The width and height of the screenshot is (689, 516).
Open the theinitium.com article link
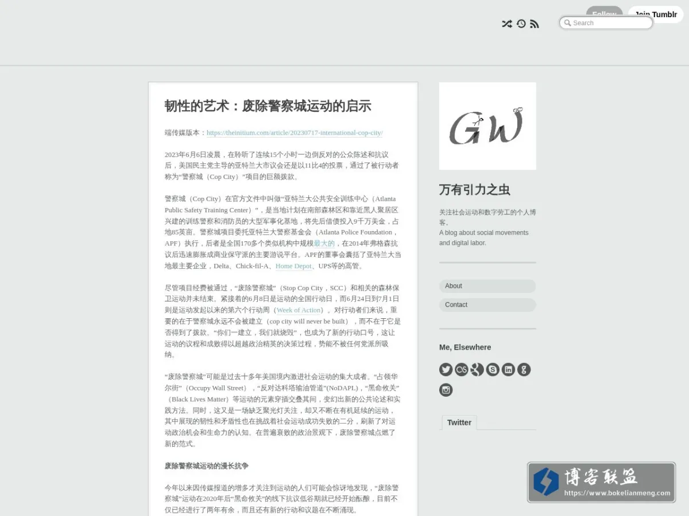point(295,132)
